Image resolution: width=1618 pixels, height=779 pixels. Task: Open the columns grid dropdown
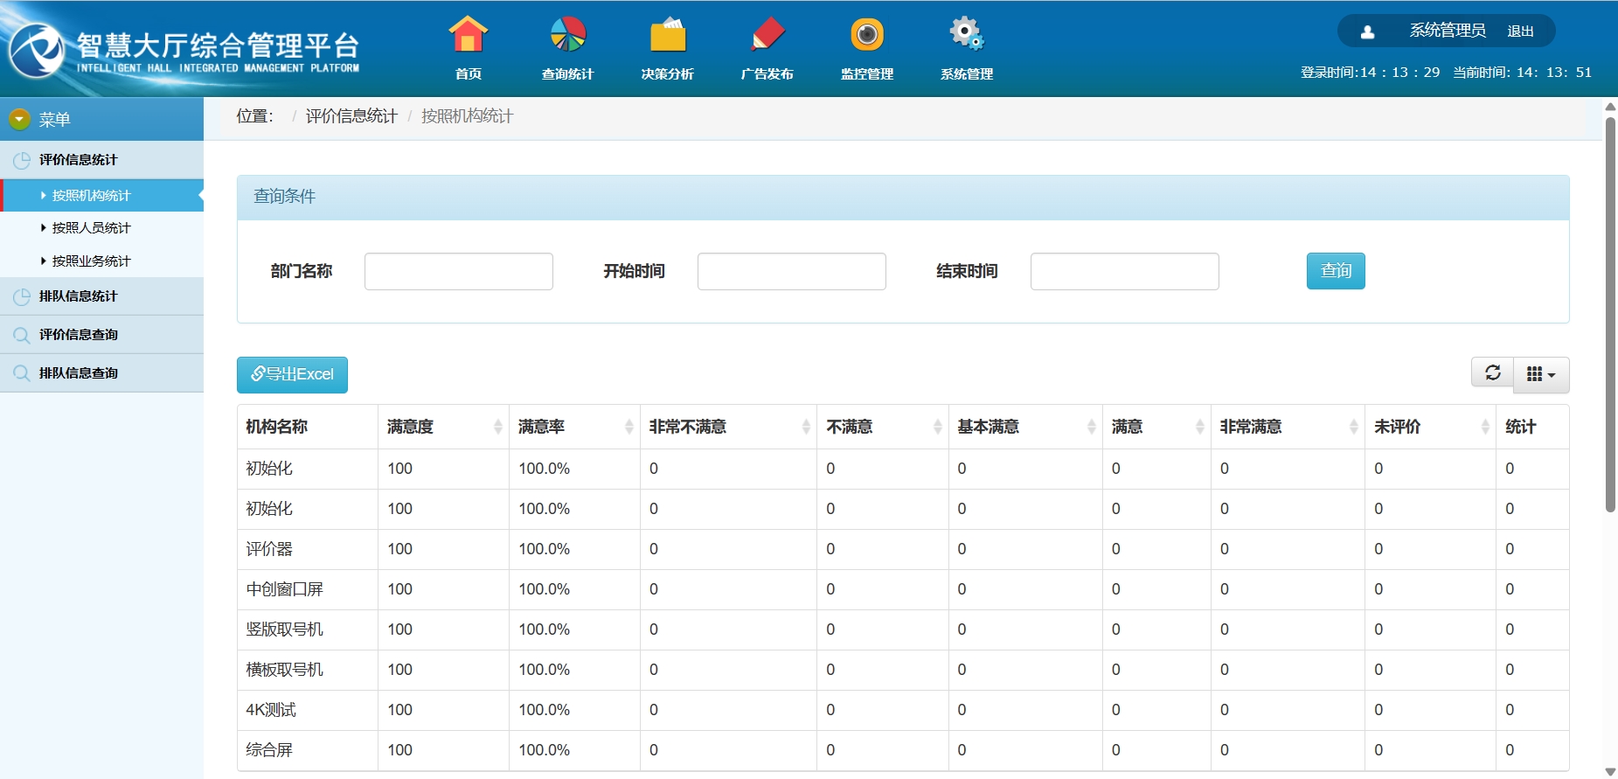click(1542, 374)
